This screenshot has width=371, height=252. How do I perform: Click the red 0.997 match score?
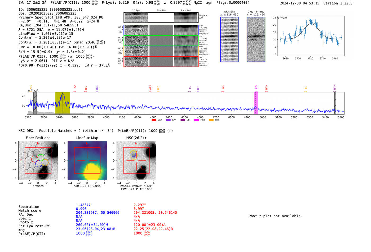click(139, 209)
